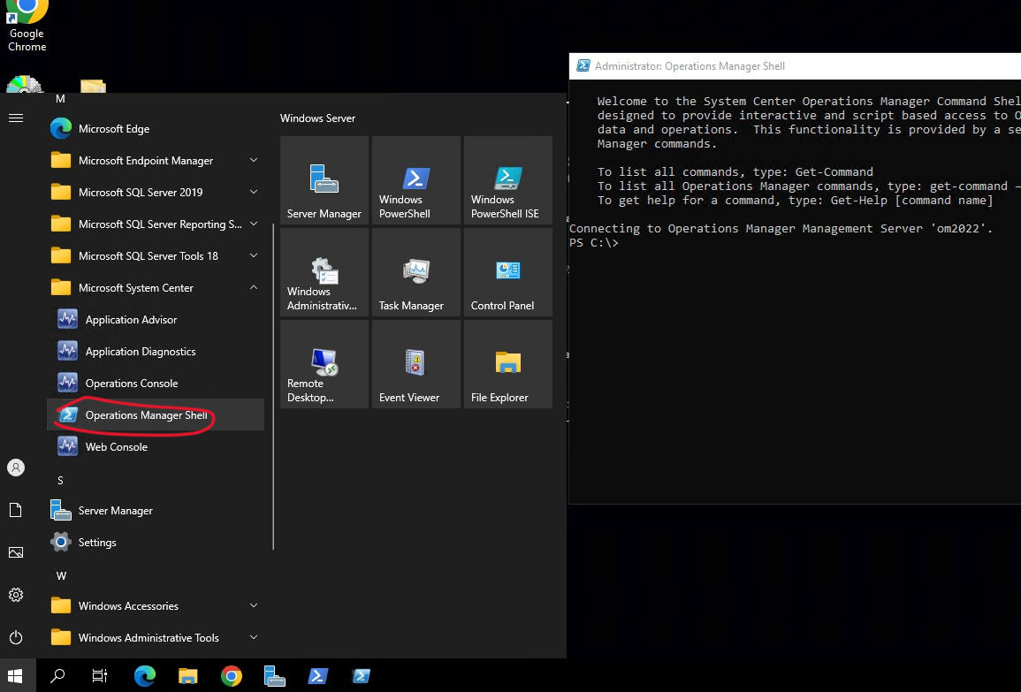Open the Microsoft Endpoint Manager folder
This screenshot has height=692, width=1021.
click(x=155, y=161)
